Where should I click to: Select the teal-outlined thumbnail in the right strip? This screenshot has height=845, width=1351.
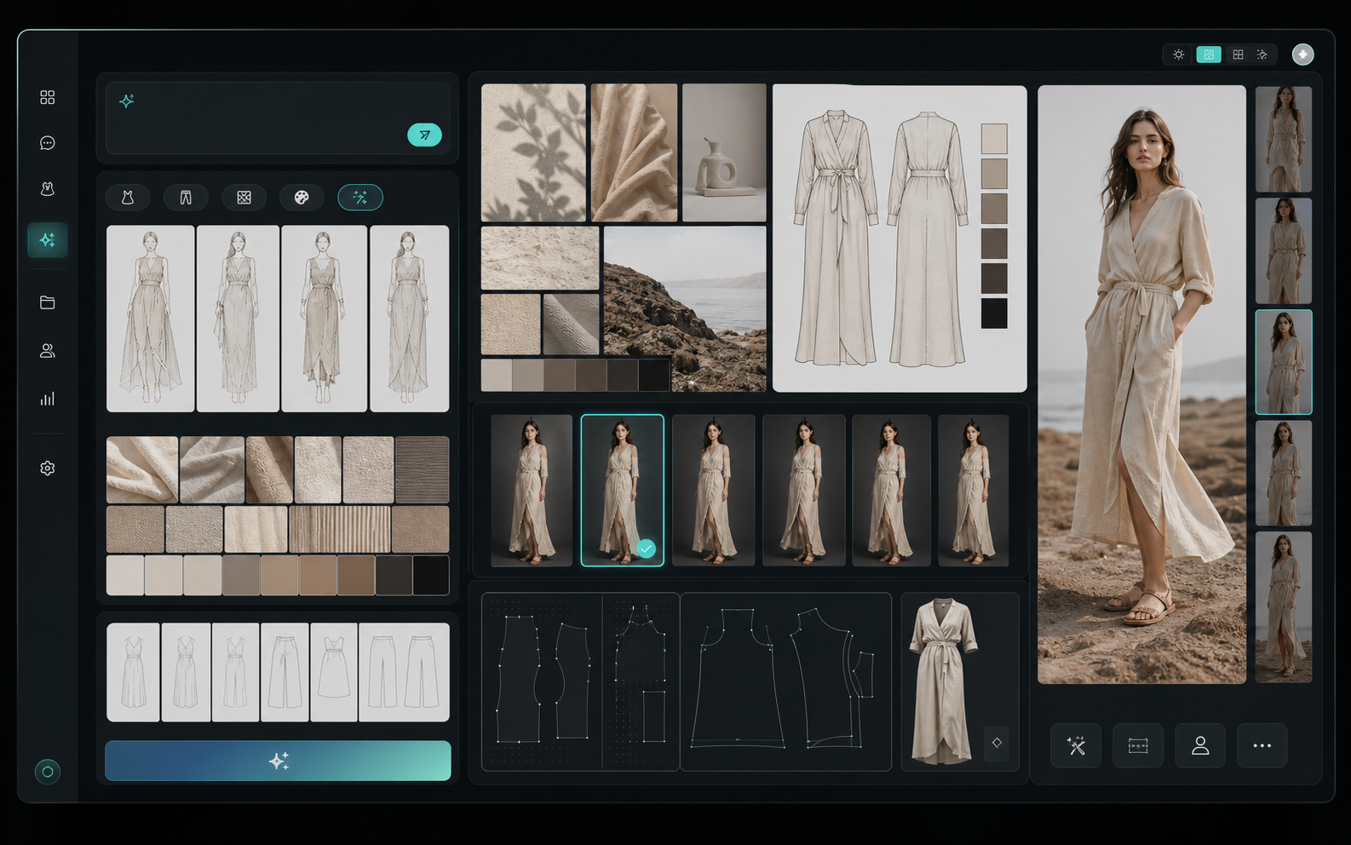[1284, 362]
